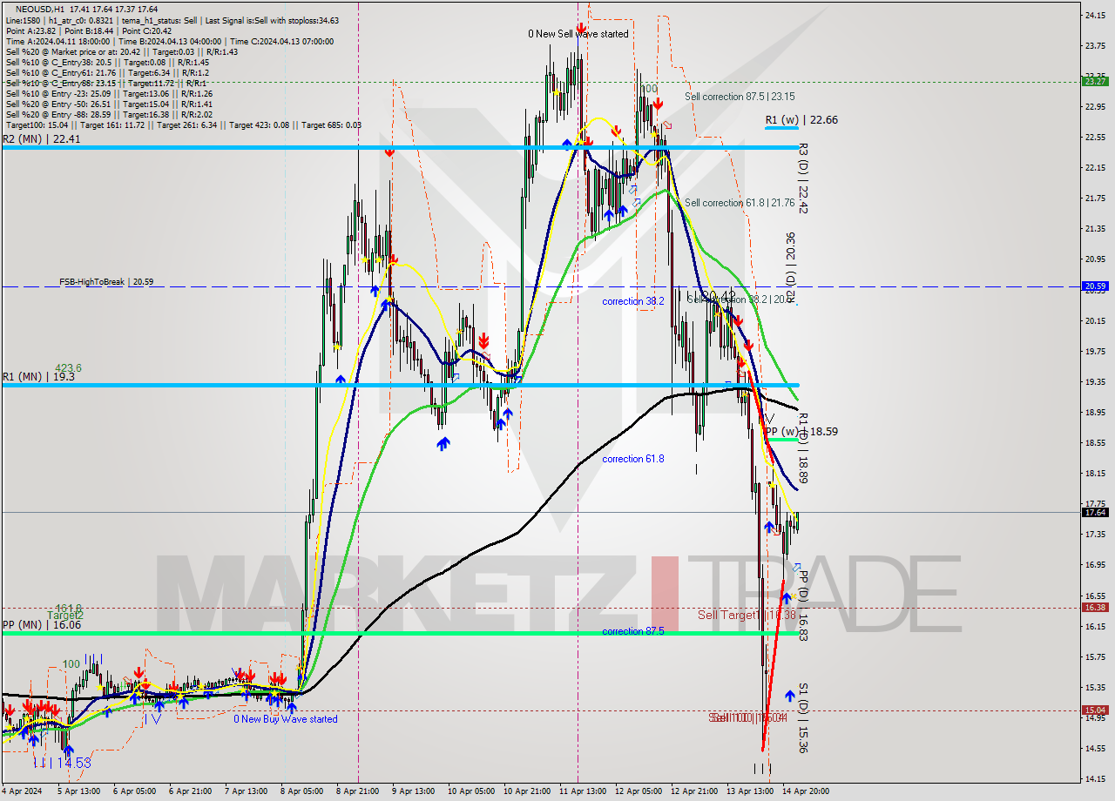This screenshot has width=1115, height=801.
Task: Click the 'R2 (MN) | 22.41' label
Action: pos(41,138)
